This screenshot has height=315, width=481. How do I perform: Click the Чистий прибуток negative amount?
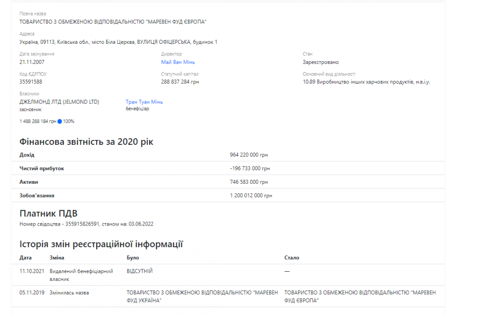[x=250, y=168]
